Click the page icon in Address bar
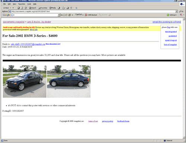186x144 pixels. coord(10,11)
